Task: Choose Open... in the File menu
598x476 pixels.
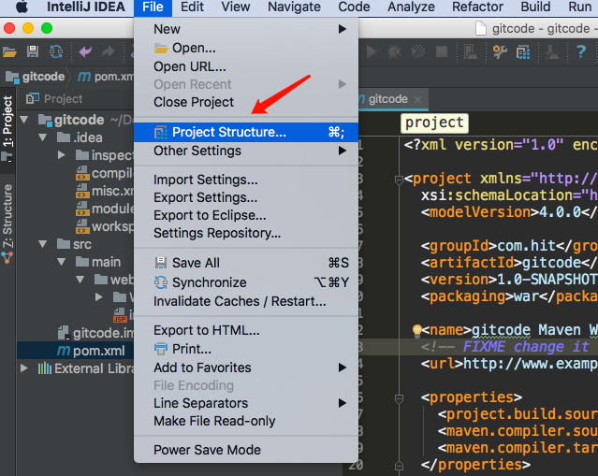Action: coord(246,48)
